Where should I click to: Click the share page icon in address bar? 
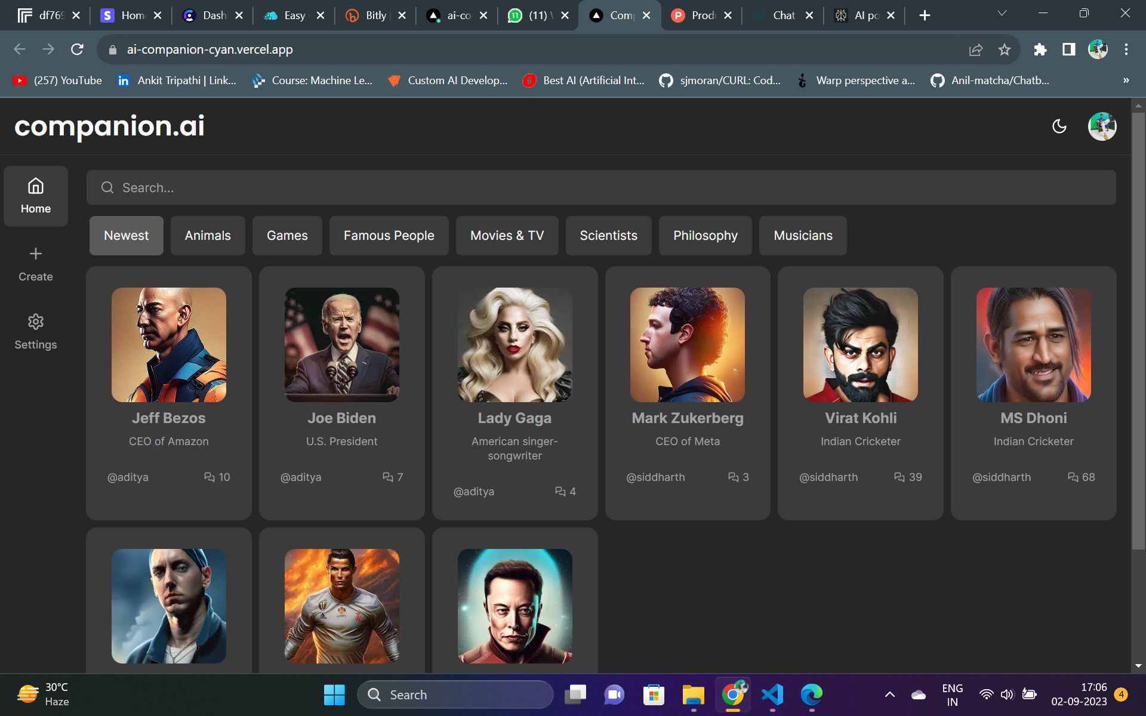pyautogui.click(x=976, y=50)
